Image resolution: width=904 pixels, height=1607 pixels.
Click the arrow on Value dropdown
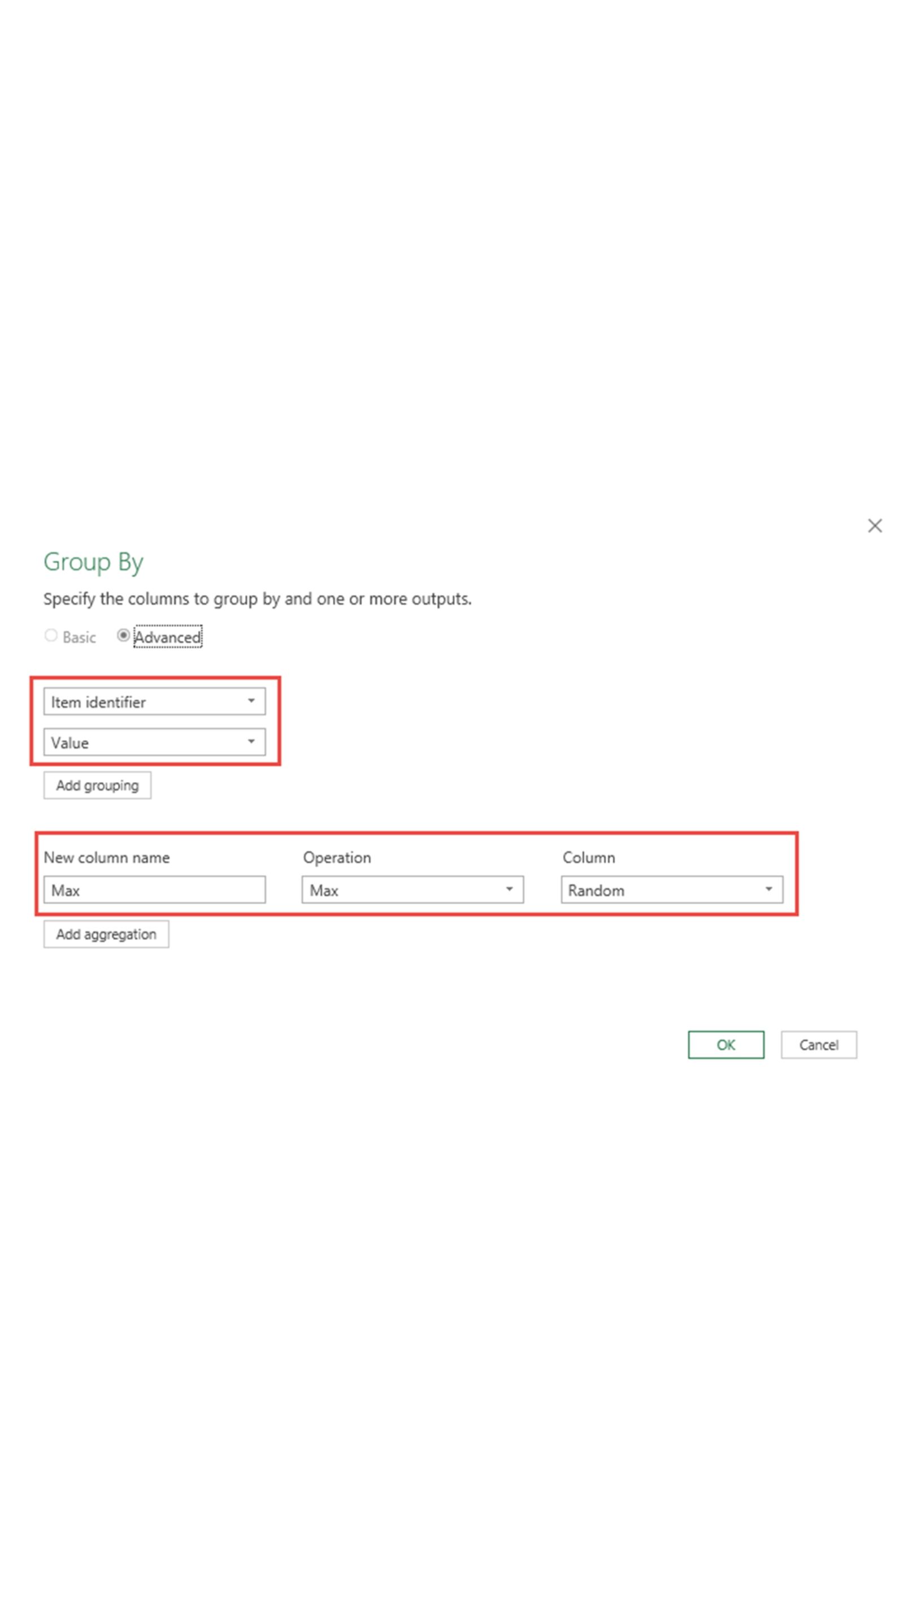(251, 742)
